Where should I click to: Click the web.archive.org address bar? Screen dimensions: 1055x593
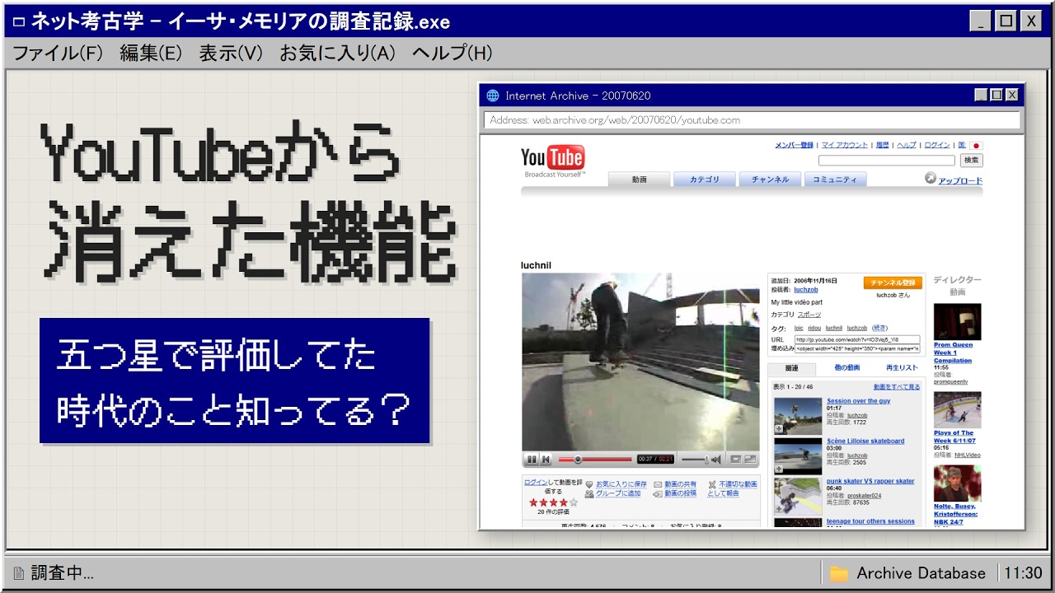pos(752,120)
